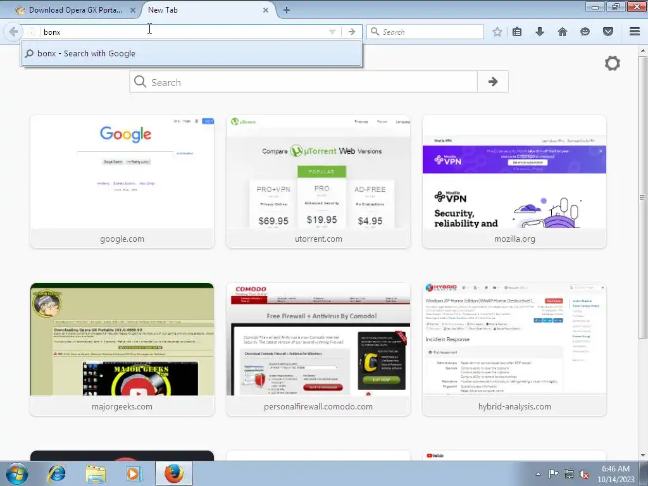
Task: Click the toolbar Search box field
Action: tap(425, 32)
